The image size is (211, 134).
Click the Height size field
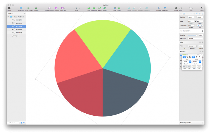coord(200,21)
